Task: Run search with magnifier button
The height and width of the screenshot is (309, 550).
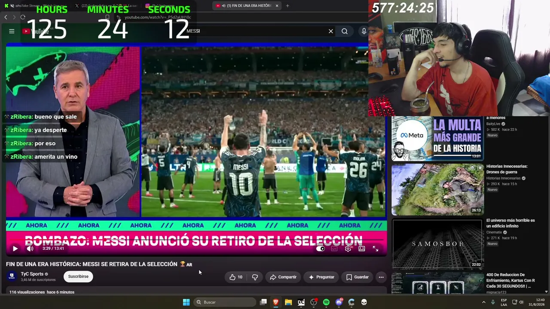Action: 345,31
